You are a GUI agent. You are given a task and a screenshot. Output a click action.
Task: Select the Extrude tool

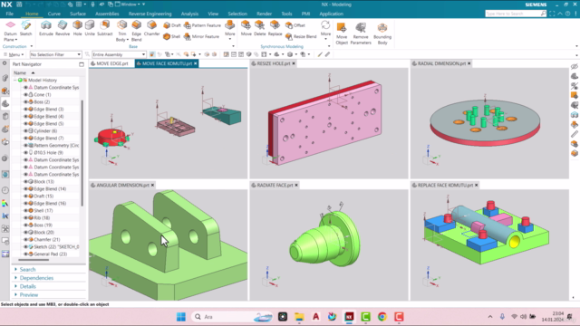pyautogui.click(x=46, y=28)
